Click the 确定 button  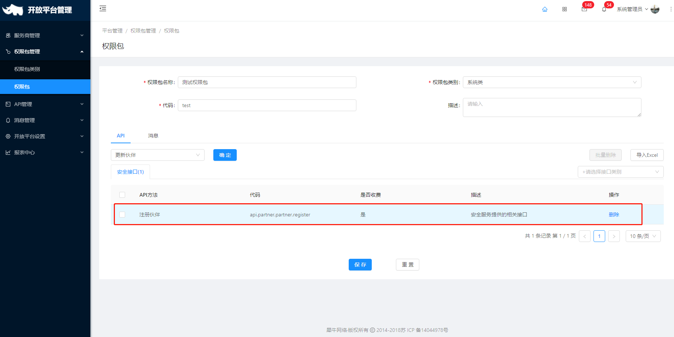click(225, 155)
